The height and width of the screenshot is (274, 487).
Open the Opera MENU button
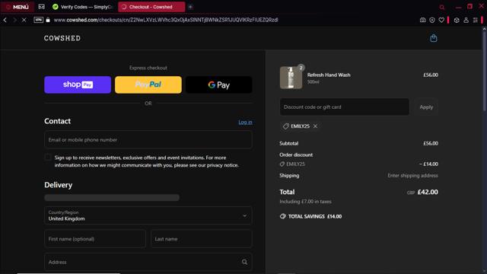[x=18, y=7]
